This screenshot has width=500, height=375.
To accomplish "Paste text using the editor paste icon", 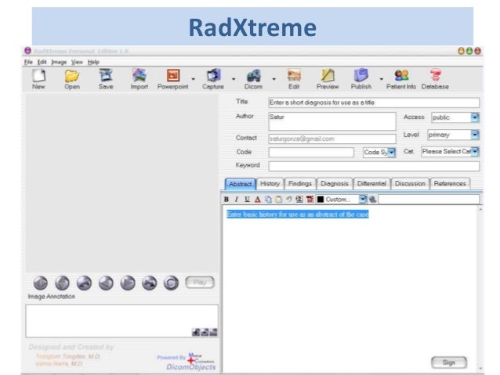I will [x=279, y=200].
